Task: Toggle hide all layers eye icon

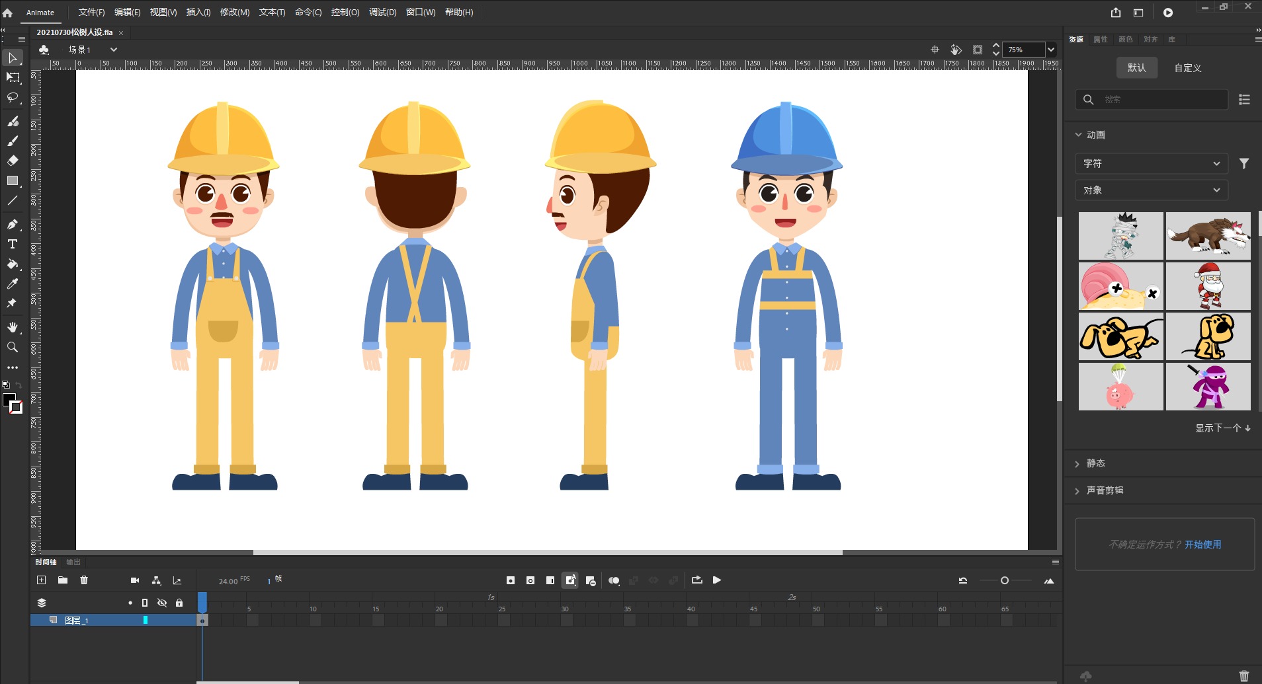Action: pos(162,603)
